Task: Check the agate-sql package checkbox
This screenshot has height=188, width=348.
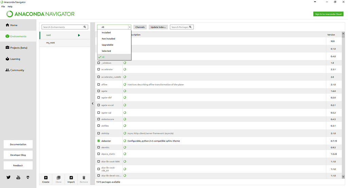Action: 99,112
